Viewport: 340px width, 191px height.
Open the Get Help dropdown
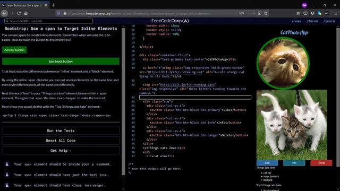61,151
